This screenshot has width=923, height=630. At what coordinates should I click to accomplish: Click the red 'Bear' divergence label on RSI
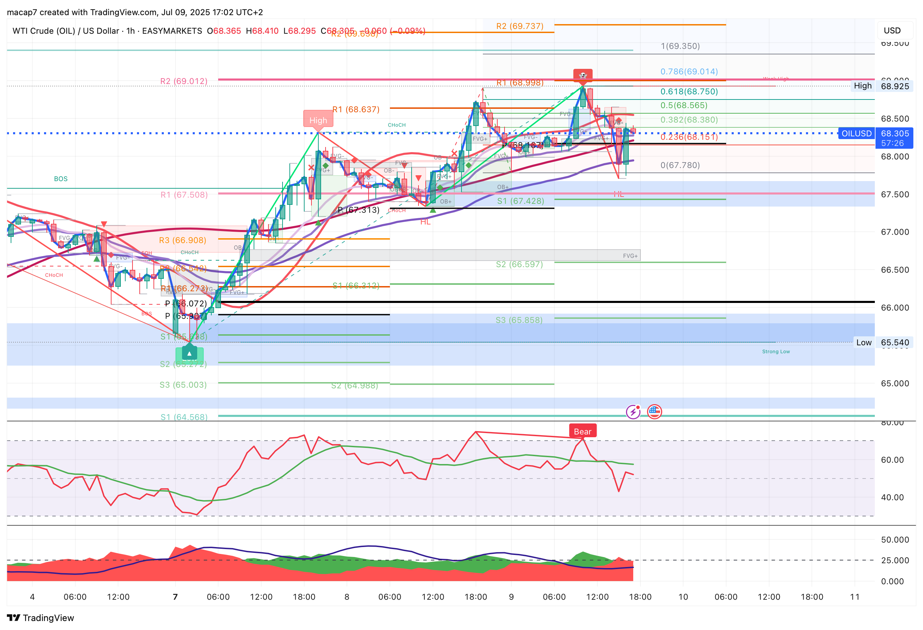[583, 431]
